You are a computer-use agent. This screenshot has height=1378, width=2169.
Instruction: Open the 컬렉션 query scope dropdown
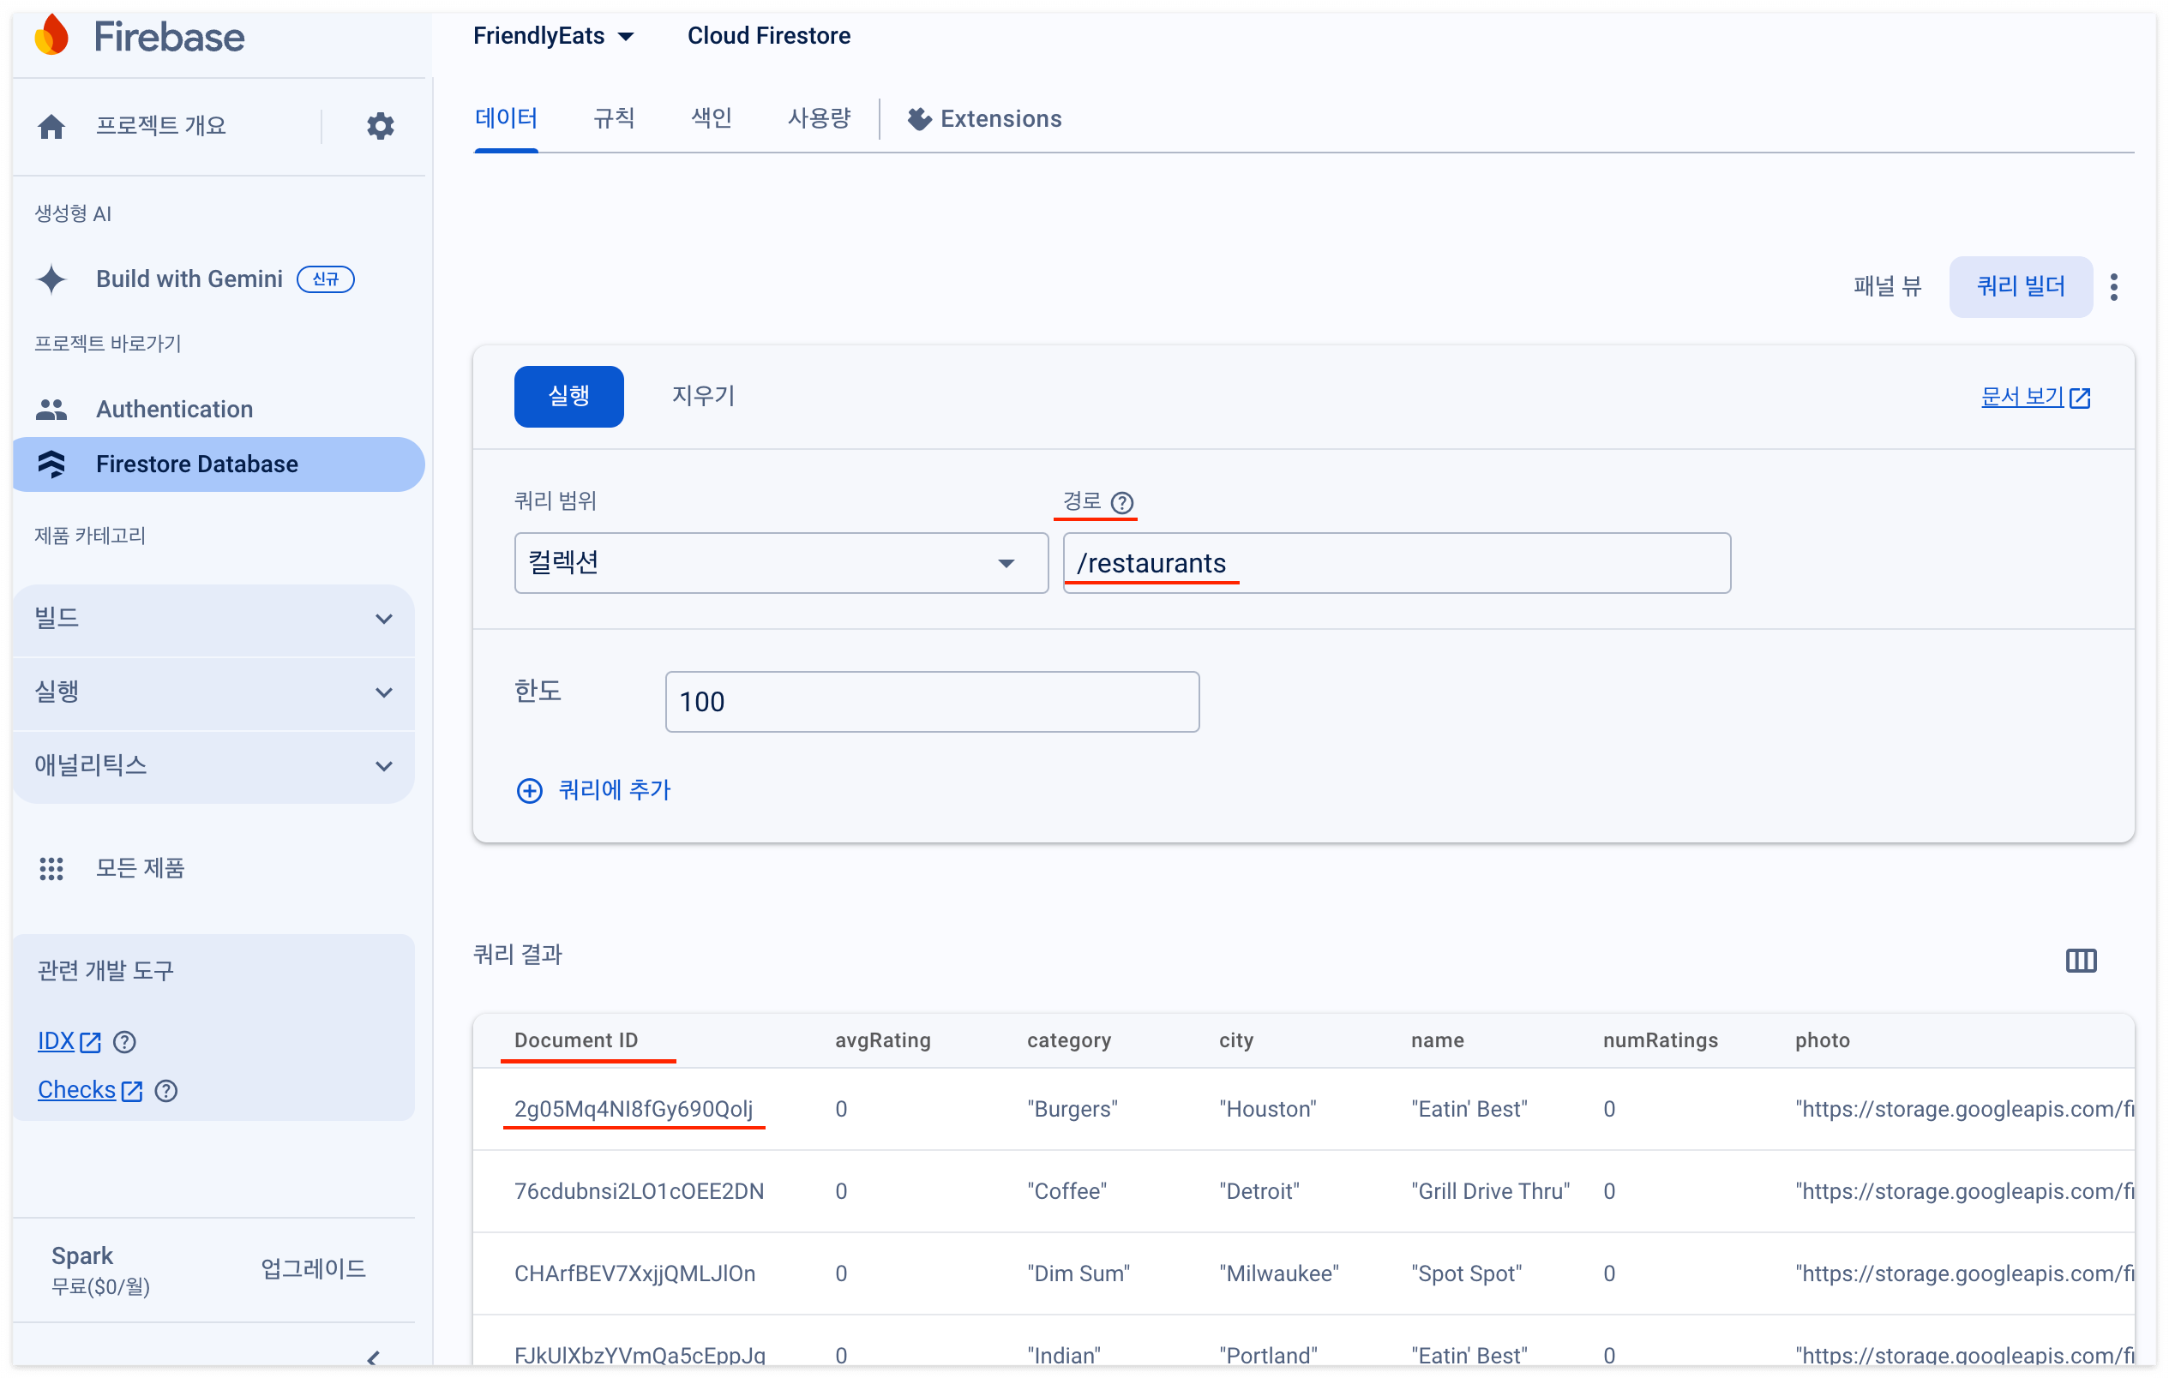(780, 563)
